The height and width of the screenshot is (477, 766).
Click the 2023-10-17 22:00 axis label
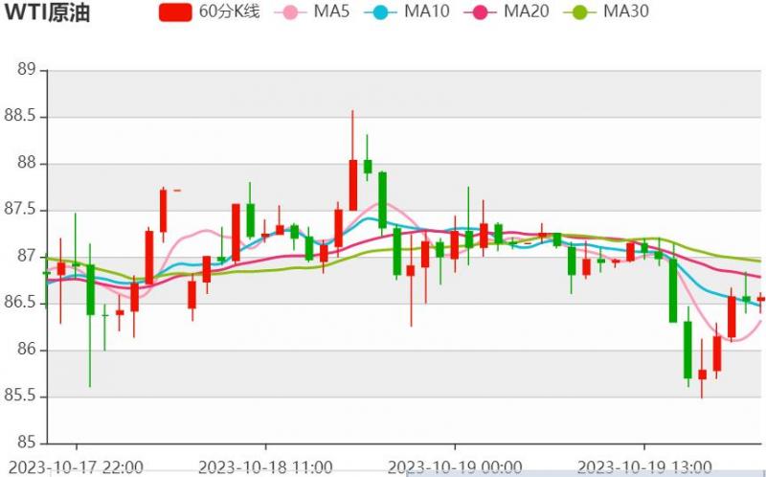click(77, 467)
